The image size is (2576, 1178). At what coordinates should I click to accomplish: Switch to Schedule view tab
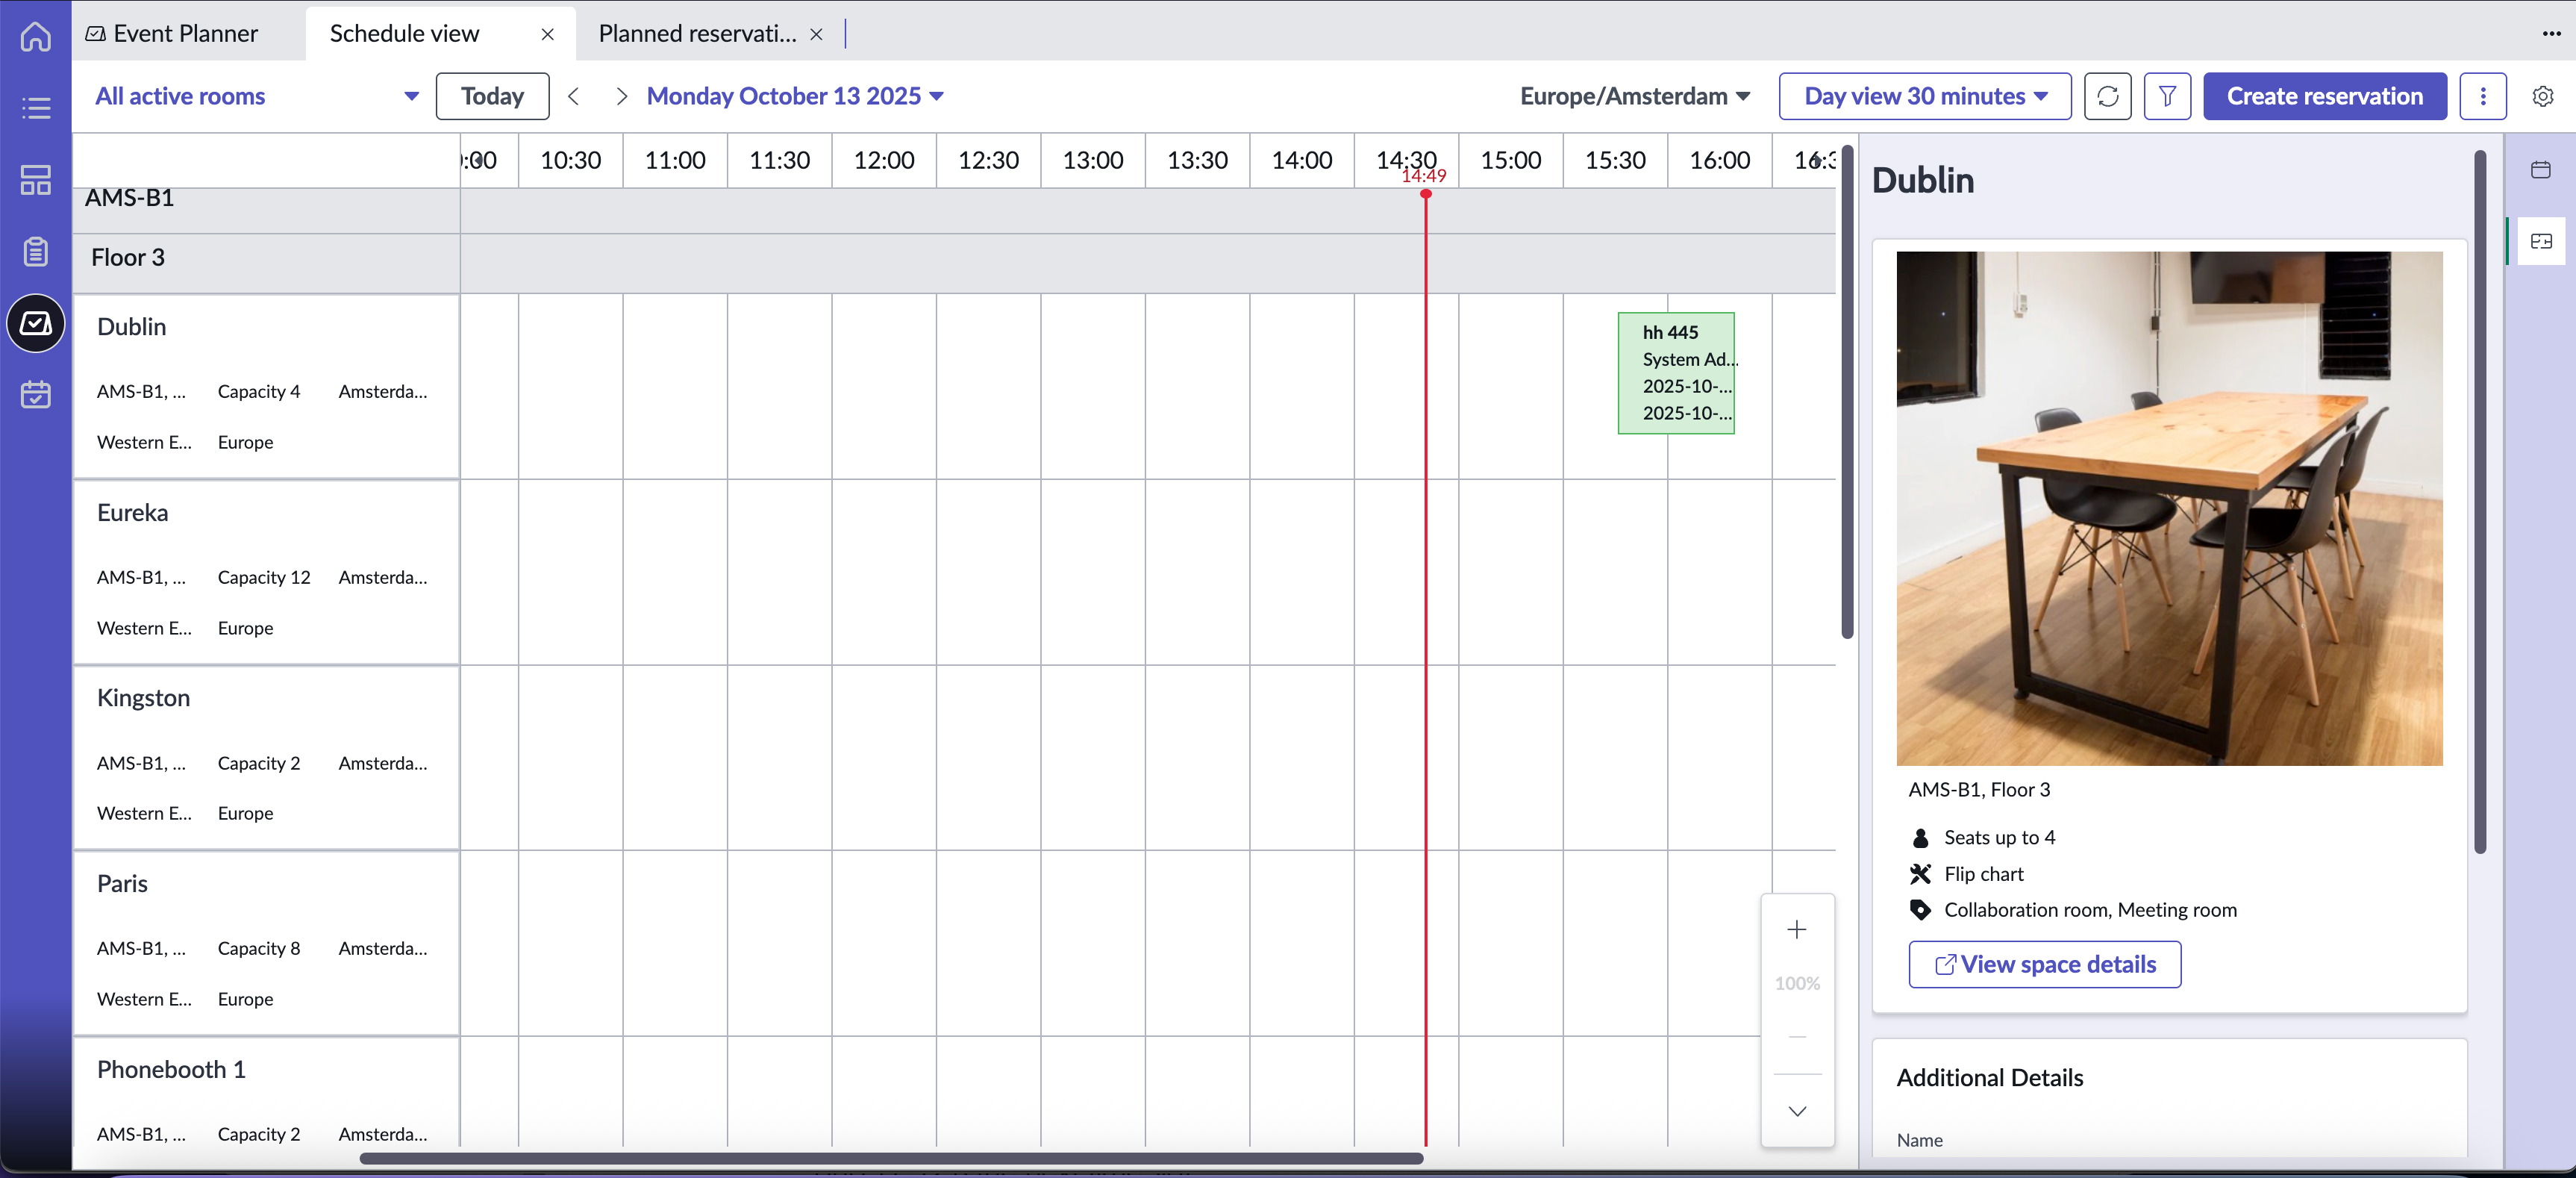pyautogui.click(x=404, y=33)
